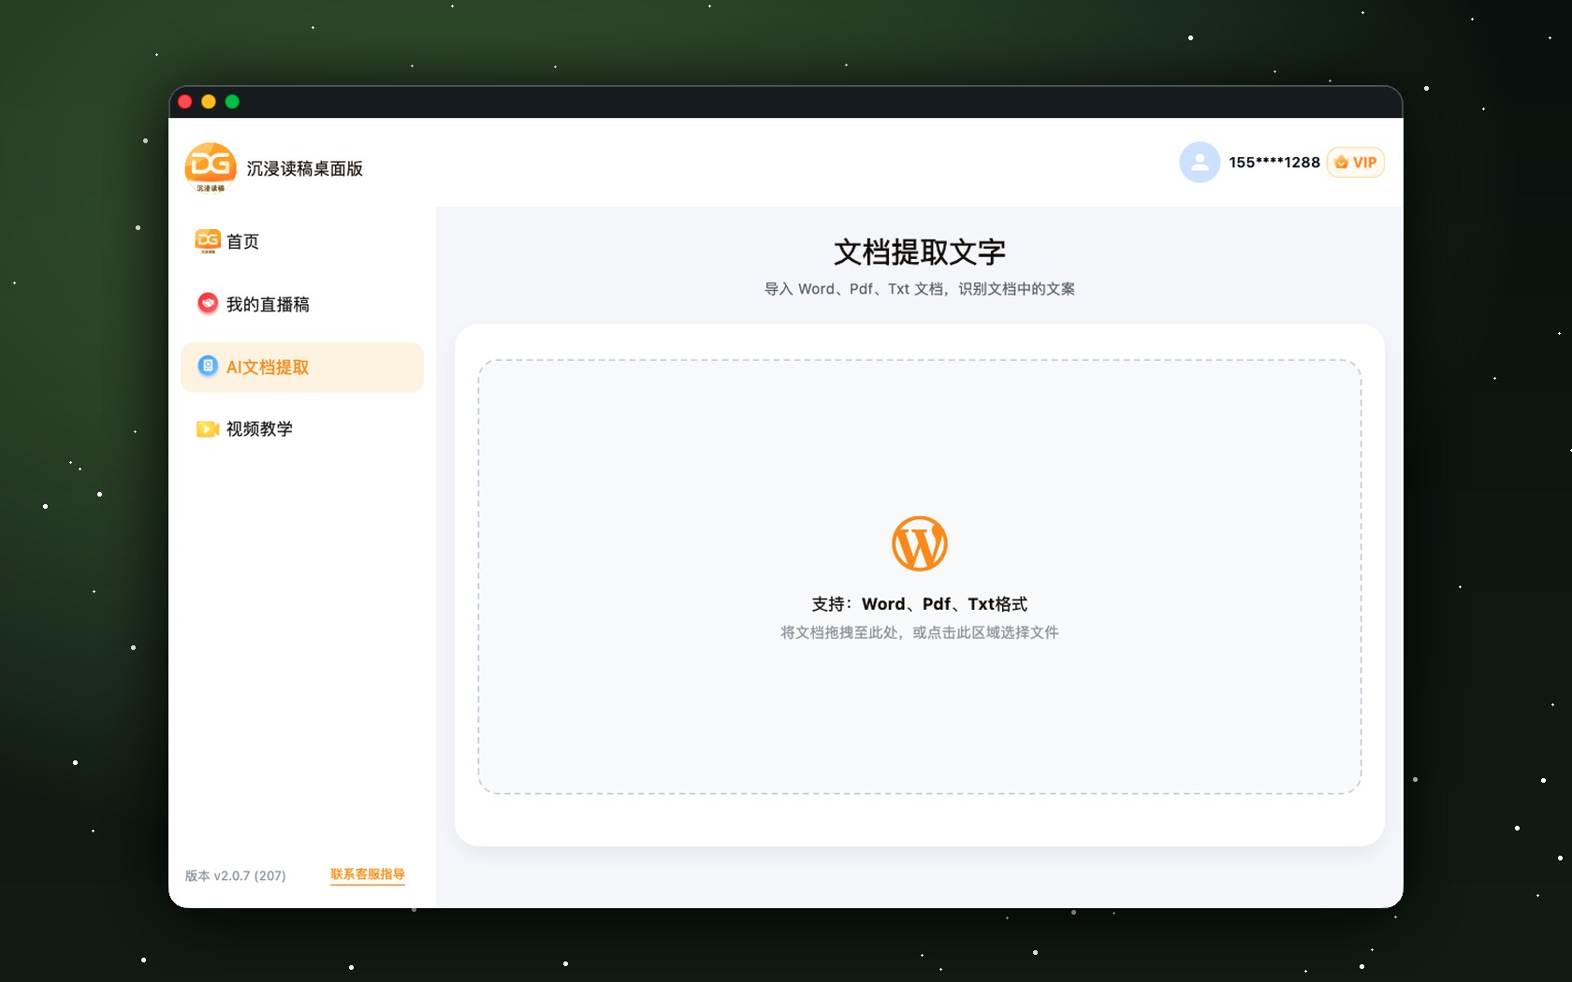The image size is (1572, 982).
Task: Open 视频教学 in the sidebar
Action: 302,428
